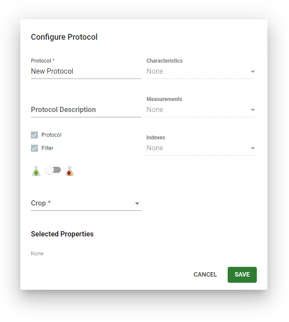This screenshot has width=289, height=322.
Task: Click the green tree flask icon
Action: (36, 171)
